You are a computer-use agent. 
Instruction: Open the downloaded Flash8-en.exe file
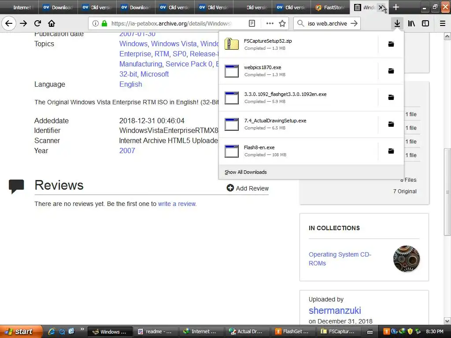click(298, 151)
